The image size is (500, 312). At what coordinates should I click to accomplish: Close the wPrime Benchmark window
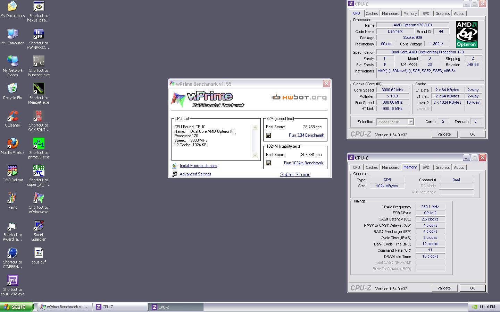point(326,84)
